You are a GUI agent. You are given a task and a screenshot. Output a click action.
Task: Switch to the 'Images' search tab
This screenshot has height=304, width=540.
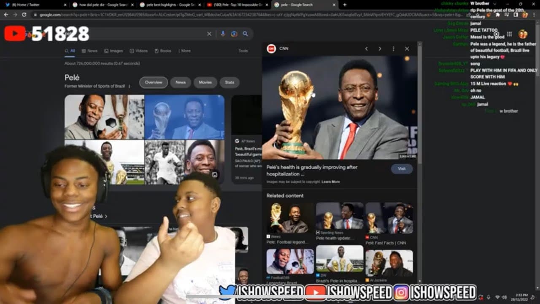point(113,51)
